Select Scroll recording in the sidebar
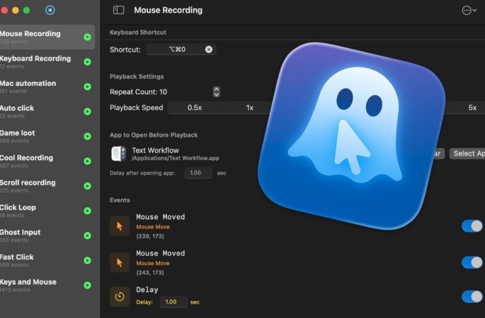Viewport: 485px width, 318px height. pyautogui.click(x=46, y=186)
